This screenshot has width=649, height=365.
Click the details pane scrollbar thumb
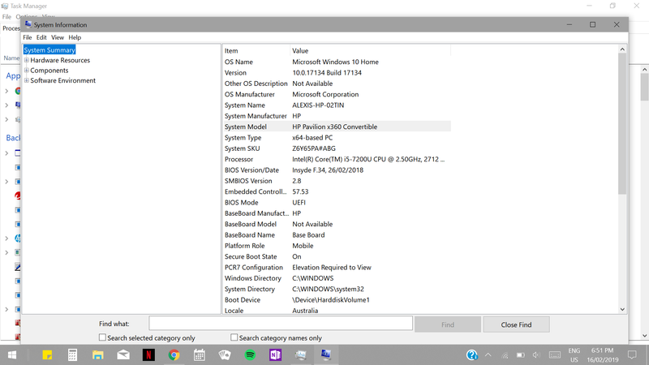pyautogui.click(x=622, y=123)
